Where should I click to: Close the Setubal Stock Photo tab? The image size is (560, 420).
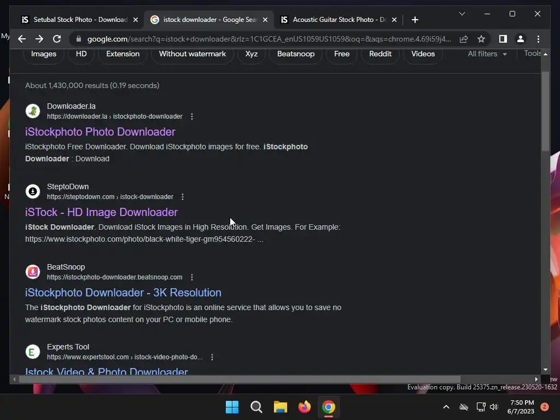click(136, 20)
